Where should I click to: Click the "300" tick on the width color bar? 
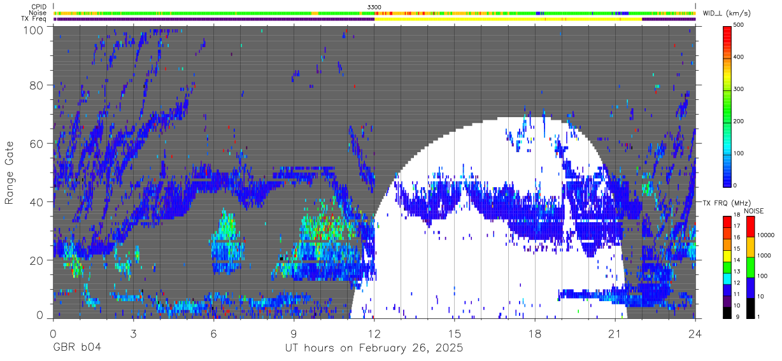pos(739,89)
